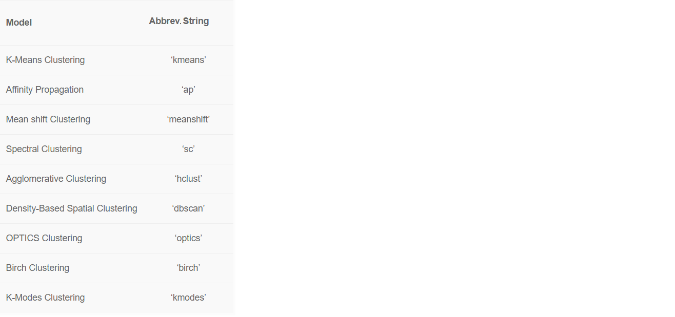The width and height of the screenshot is (675, 317).
Task: Click the 'meanshift' abbreviation string
Action: tap(188, 119)
